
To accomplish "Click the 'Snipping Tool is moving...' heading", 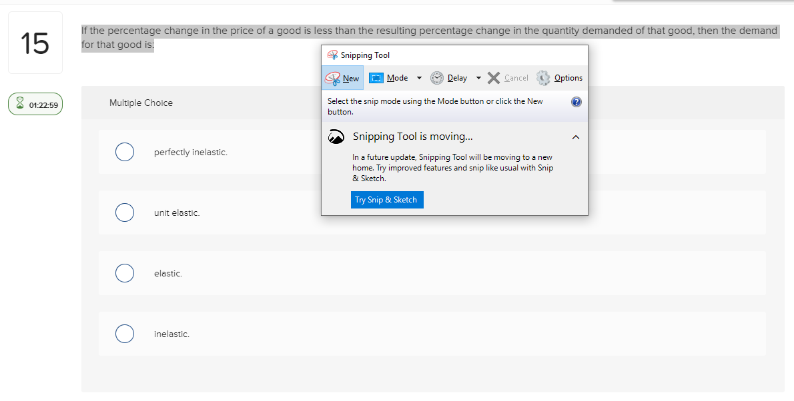I will pos(413,137).
